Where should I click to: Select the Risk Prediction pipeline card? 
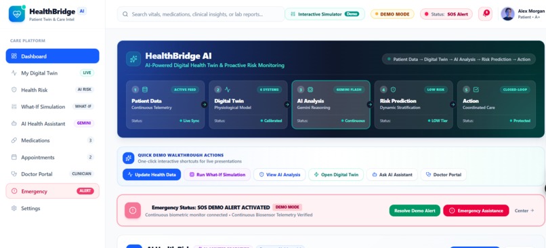click(x=414, y=104)
